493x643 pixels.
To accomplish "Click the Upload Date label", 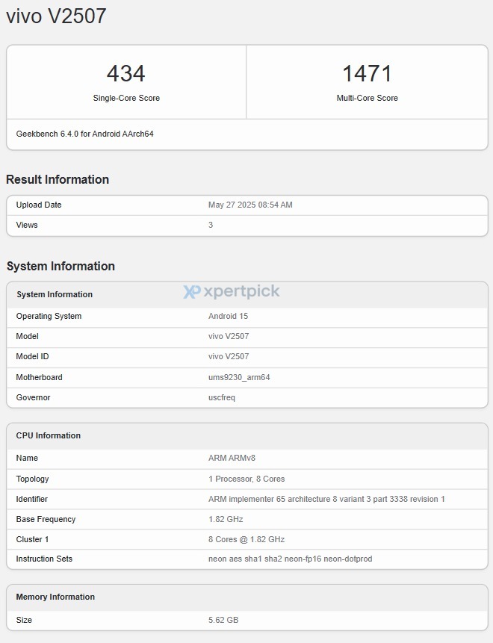I will point(39,205).
